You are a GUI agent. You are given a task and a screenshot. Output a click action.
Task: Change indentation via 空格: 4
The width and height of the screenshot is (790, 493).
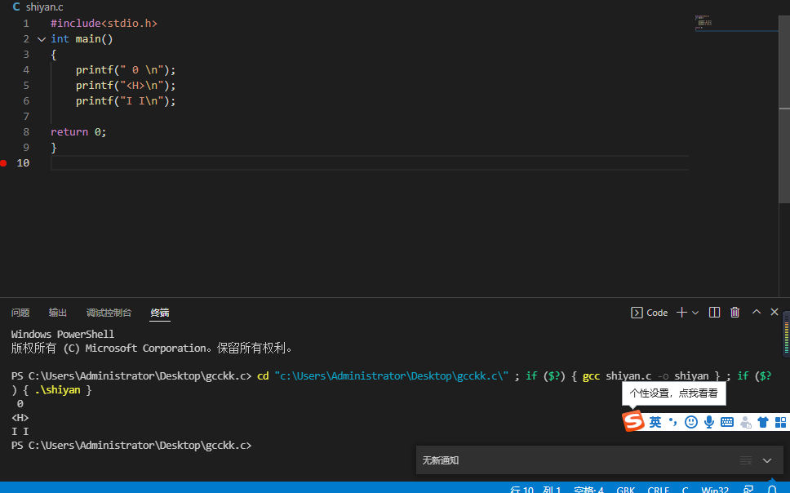(x=588, y=490)
